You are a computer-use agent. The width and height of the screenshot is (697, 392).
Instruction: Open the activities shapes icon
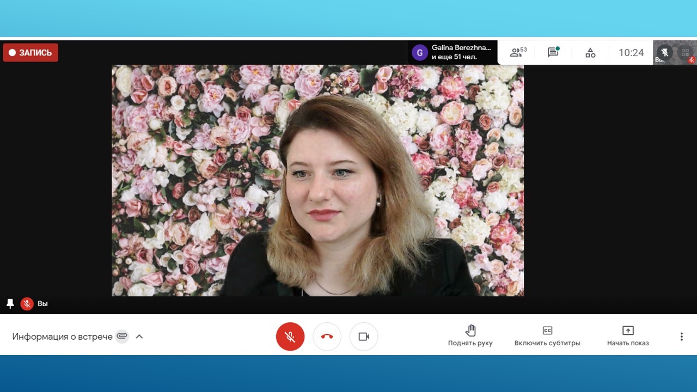point(590,53)
